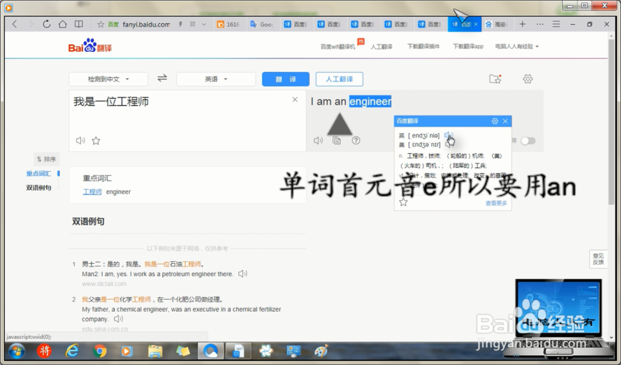
Task: Open Windows Media Player in the taskbar
Action: (x=127, y=351)
